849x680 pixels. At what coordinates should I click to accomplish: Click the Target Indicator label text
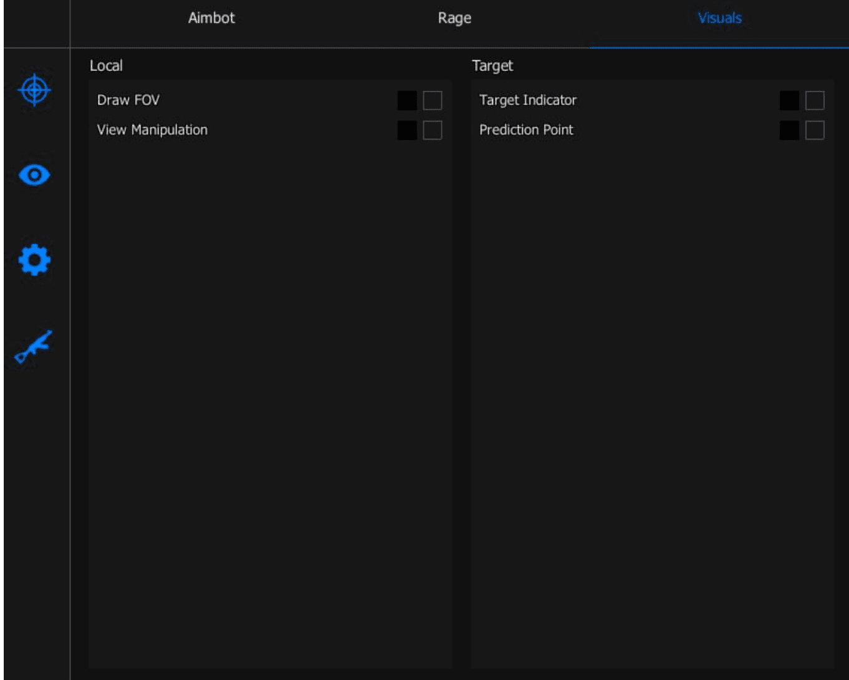[x=527, y=100]
